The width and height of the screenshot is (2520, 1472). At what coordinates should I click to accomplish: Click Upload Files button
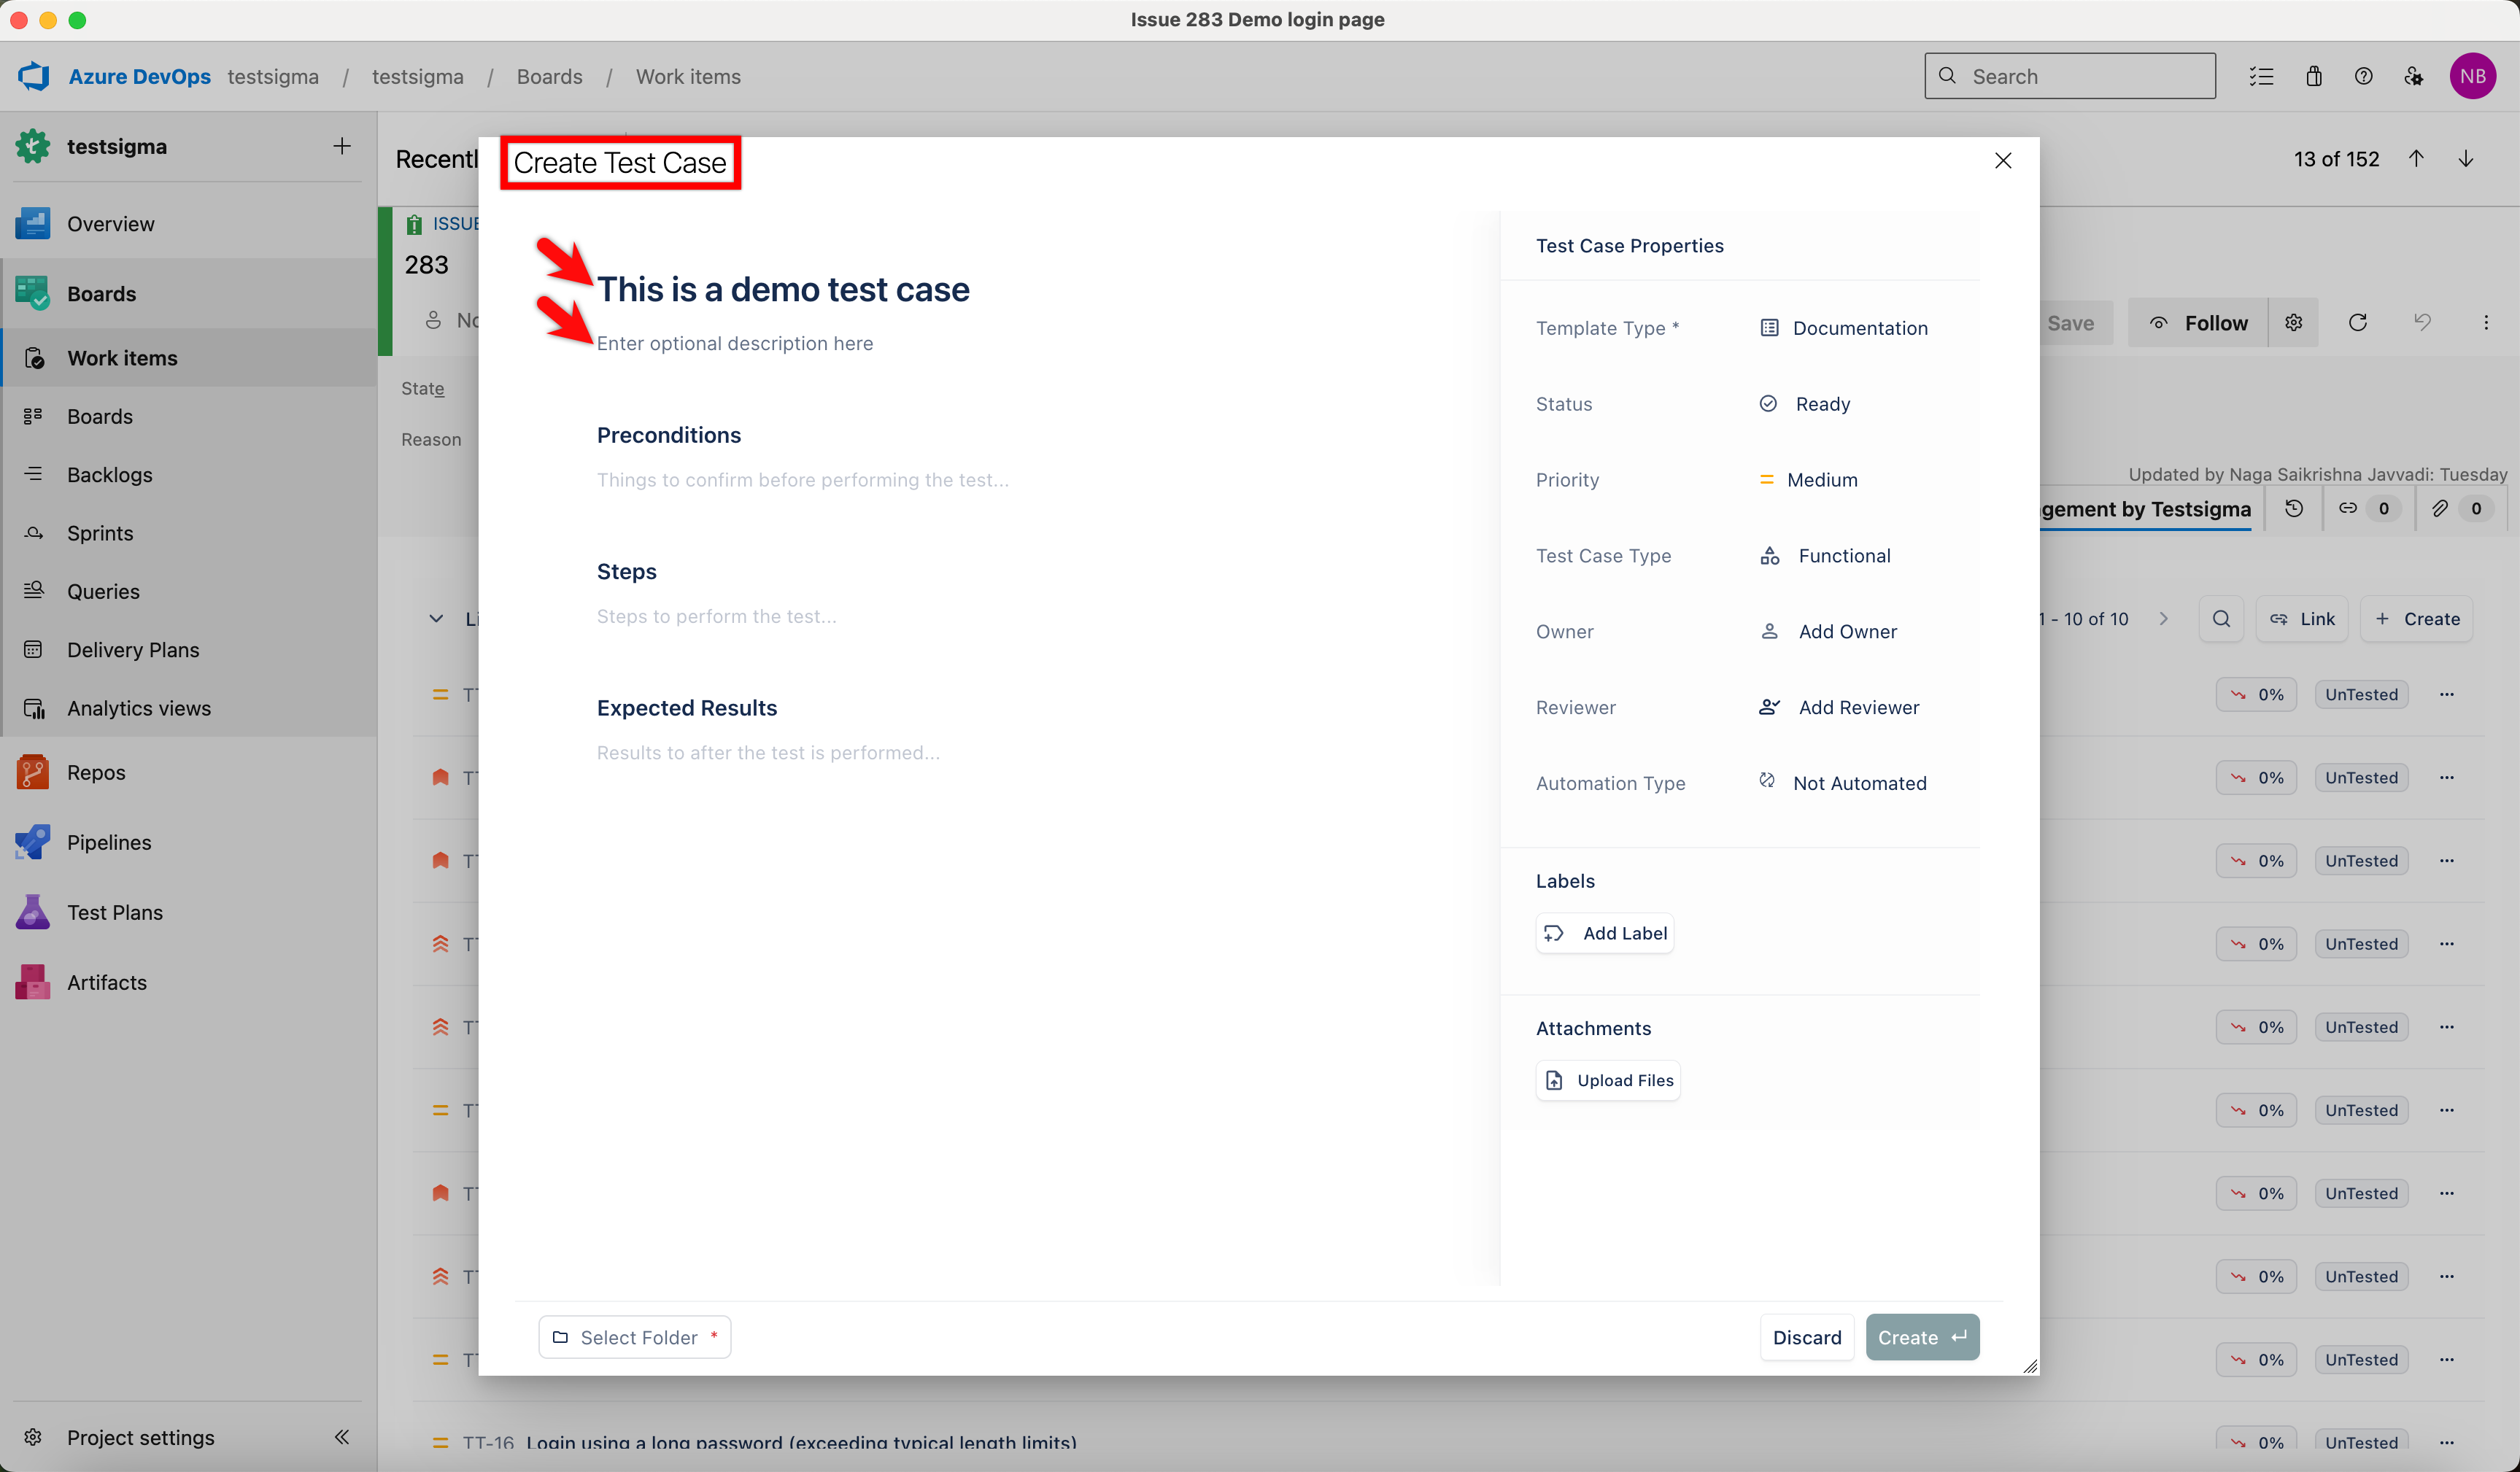[x=1608, y=1080]
